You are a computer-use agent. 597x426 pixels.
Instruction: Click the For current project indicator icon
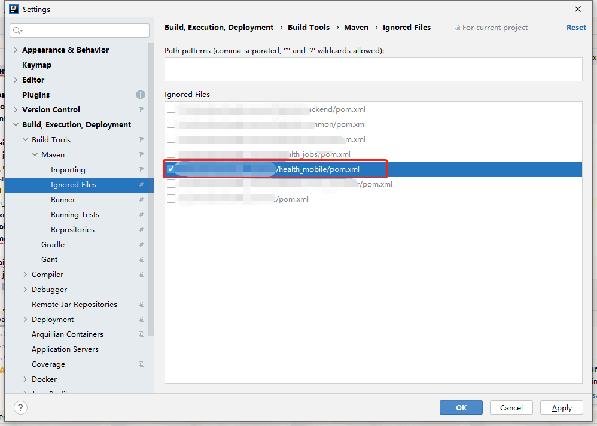pos(457,28)
